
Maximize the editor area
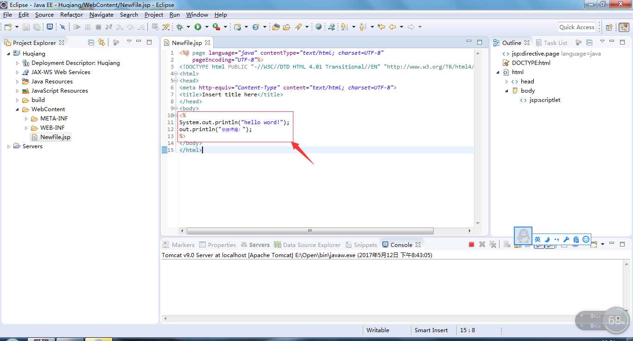click(x=480, y=42)
